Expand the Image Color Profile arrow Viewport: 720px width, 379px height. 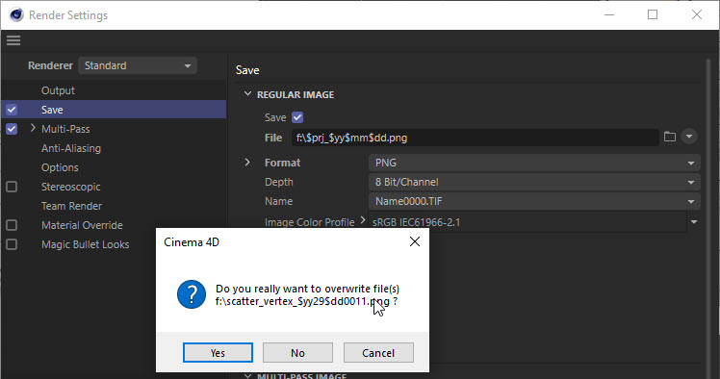coord(363,220)
